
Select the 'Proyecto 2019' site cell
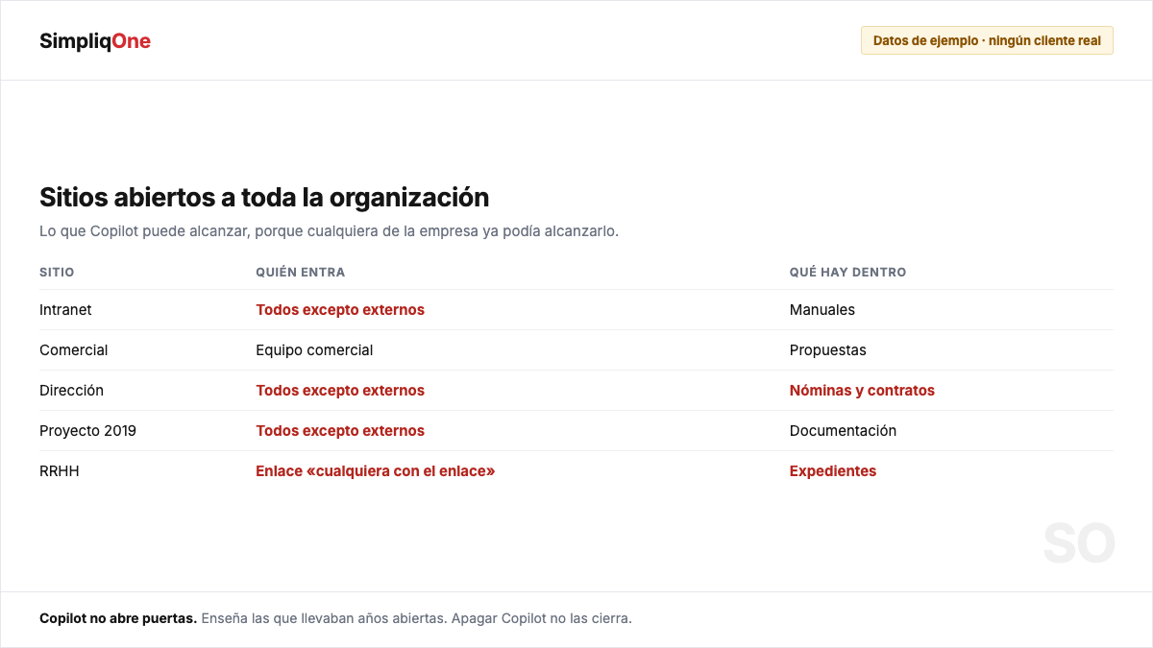[87, 431]
